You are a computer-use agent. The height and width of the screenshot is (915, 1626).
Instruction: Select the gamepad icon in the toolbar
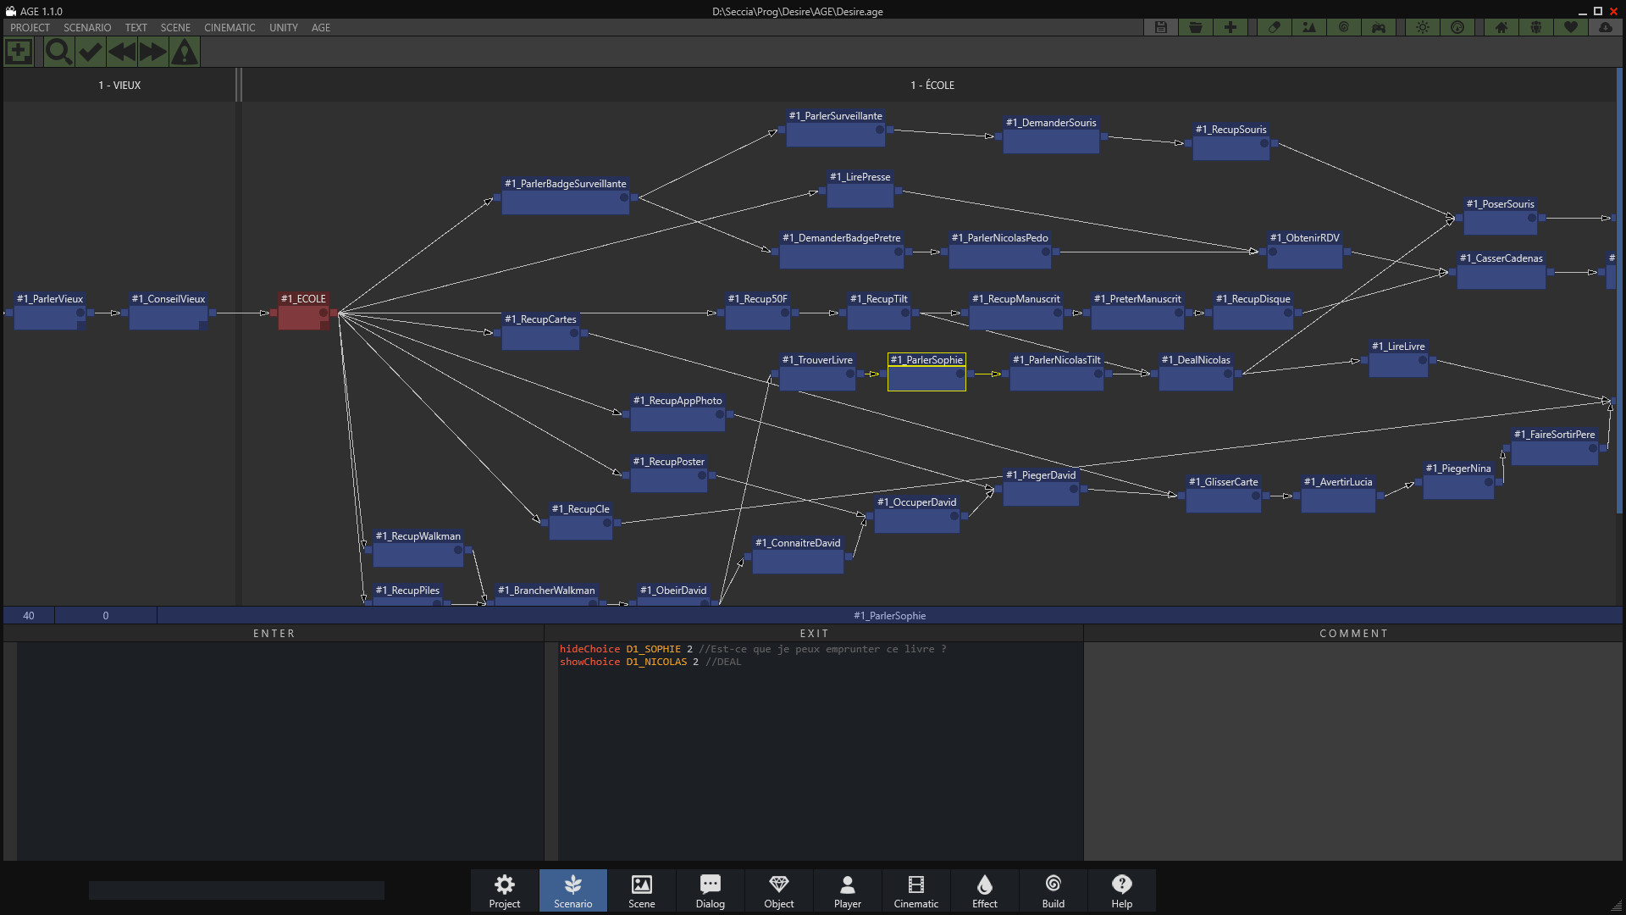(x=1379, y=27)
